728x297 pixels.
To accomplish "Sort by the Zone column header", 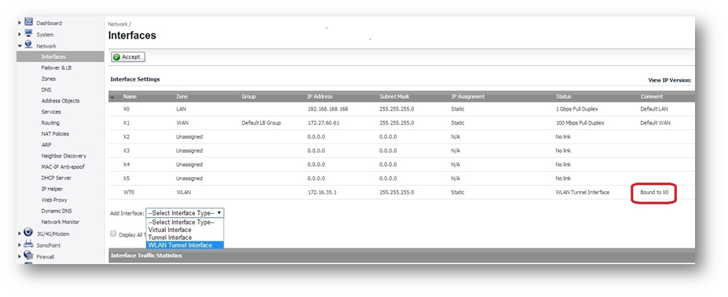I will tap(181, 97).
